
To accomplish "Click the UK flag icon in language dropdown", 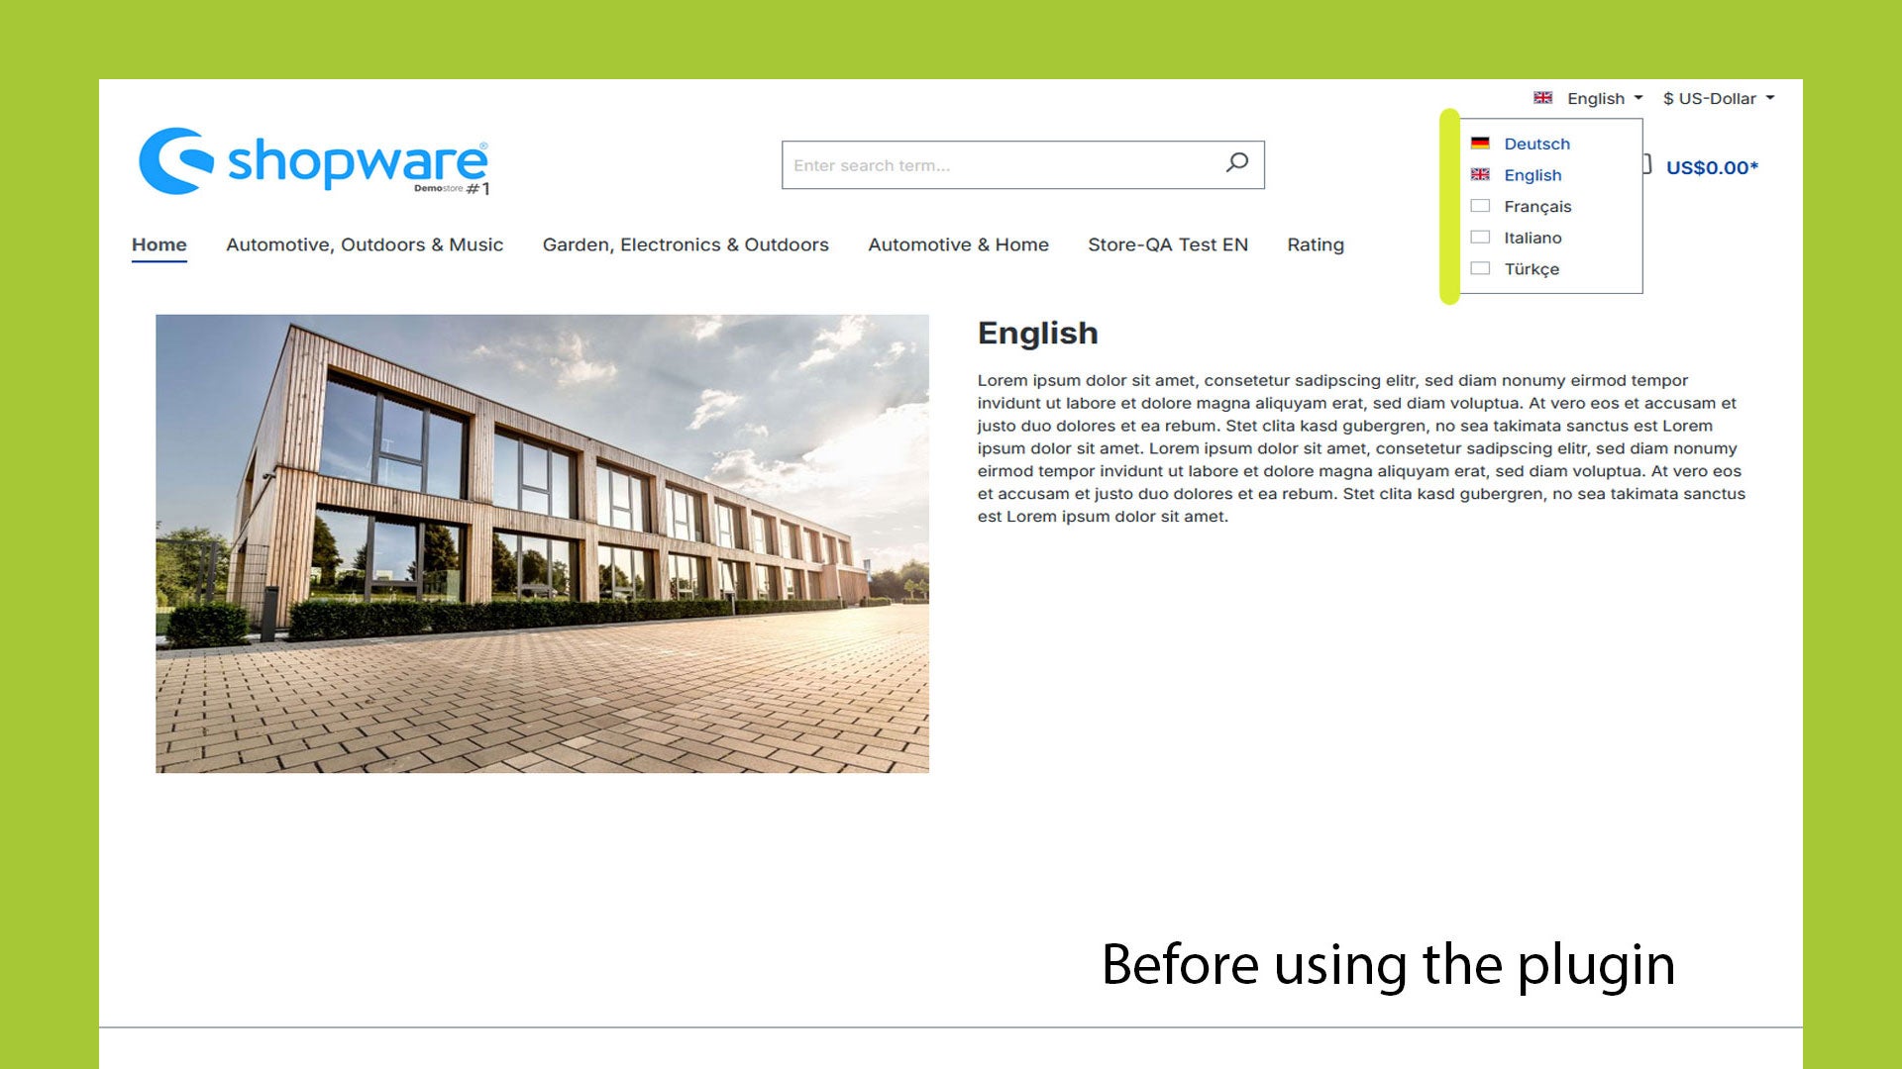I will (x=1480, y=175).
